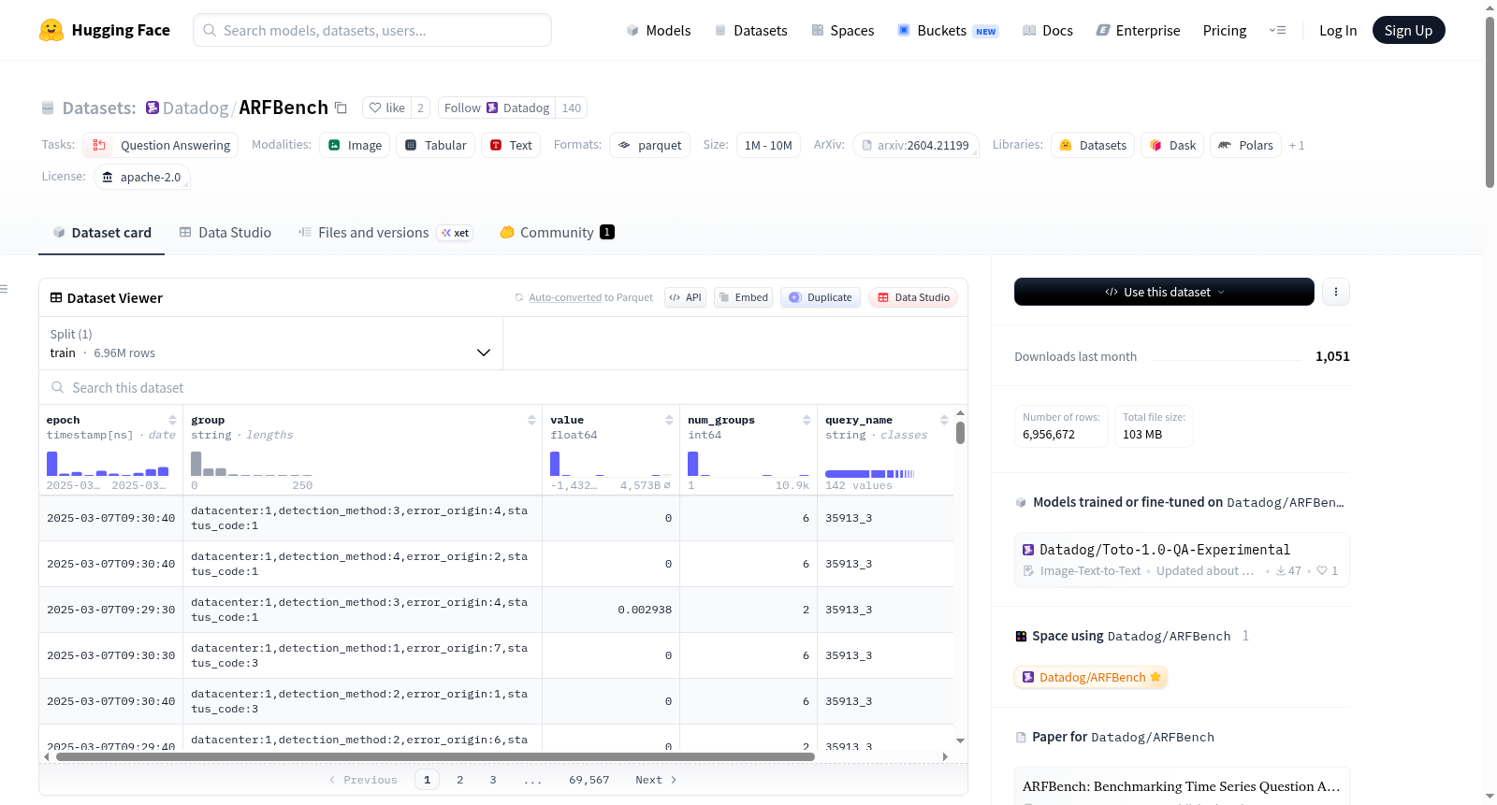Viewport: 1497px width, 805px height.
Task: Go to page 3 of results
Action: pyautogui.click(x=493, y=780)
